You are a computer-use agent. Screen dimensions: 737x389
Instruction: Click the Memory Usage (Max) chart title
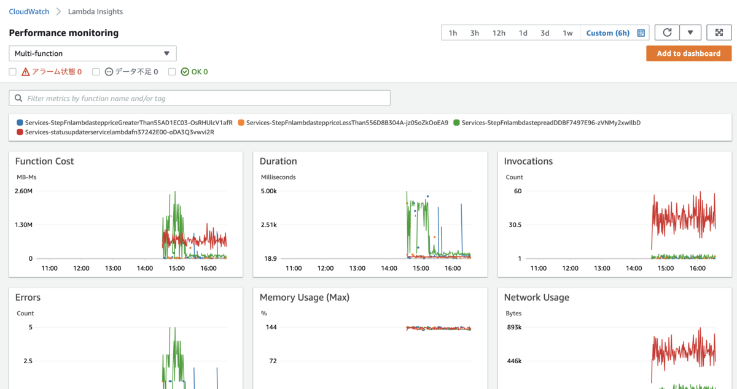tap(305, 298)
